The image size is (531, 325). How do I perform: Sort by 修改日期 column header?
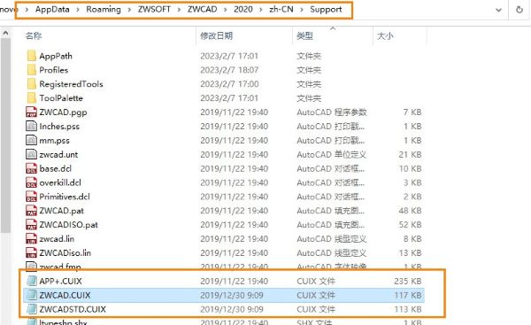point(216,35)
